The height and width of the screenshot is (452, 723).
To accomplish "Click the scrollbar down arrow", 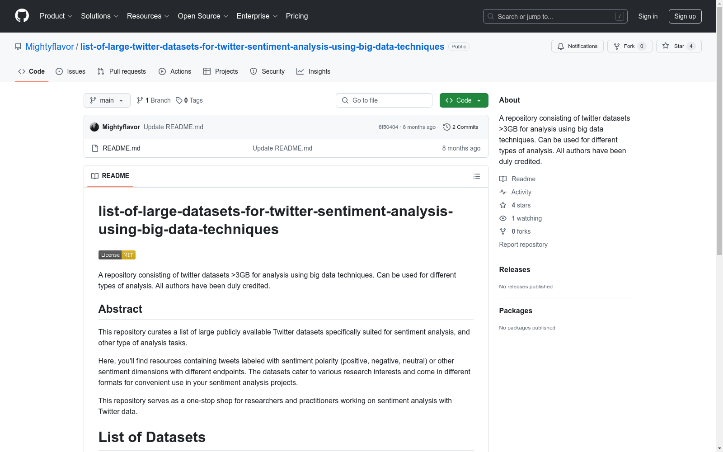I will pyautogui.click(x=719, y=448).
